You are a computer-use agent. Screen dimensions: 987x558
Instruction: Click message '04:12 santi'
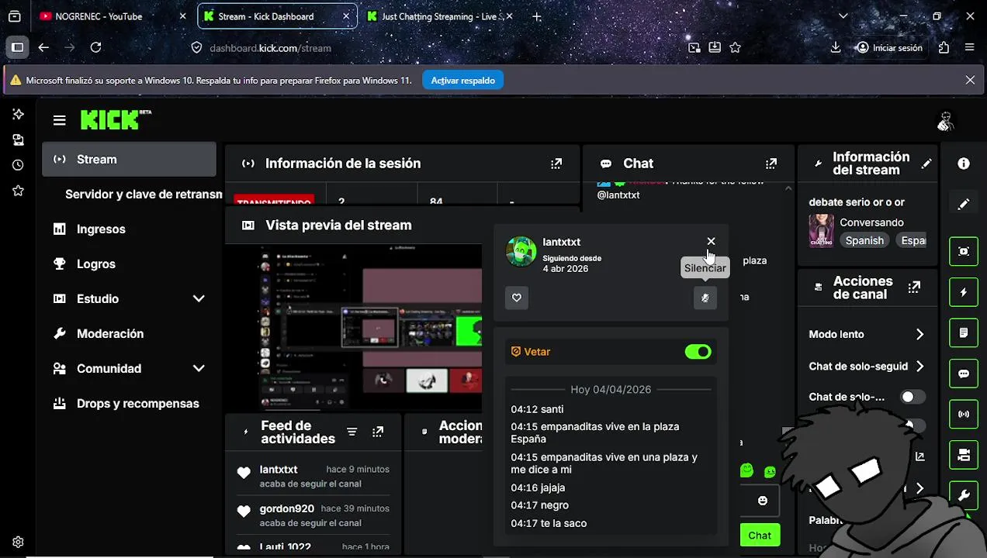click(537, 409)
